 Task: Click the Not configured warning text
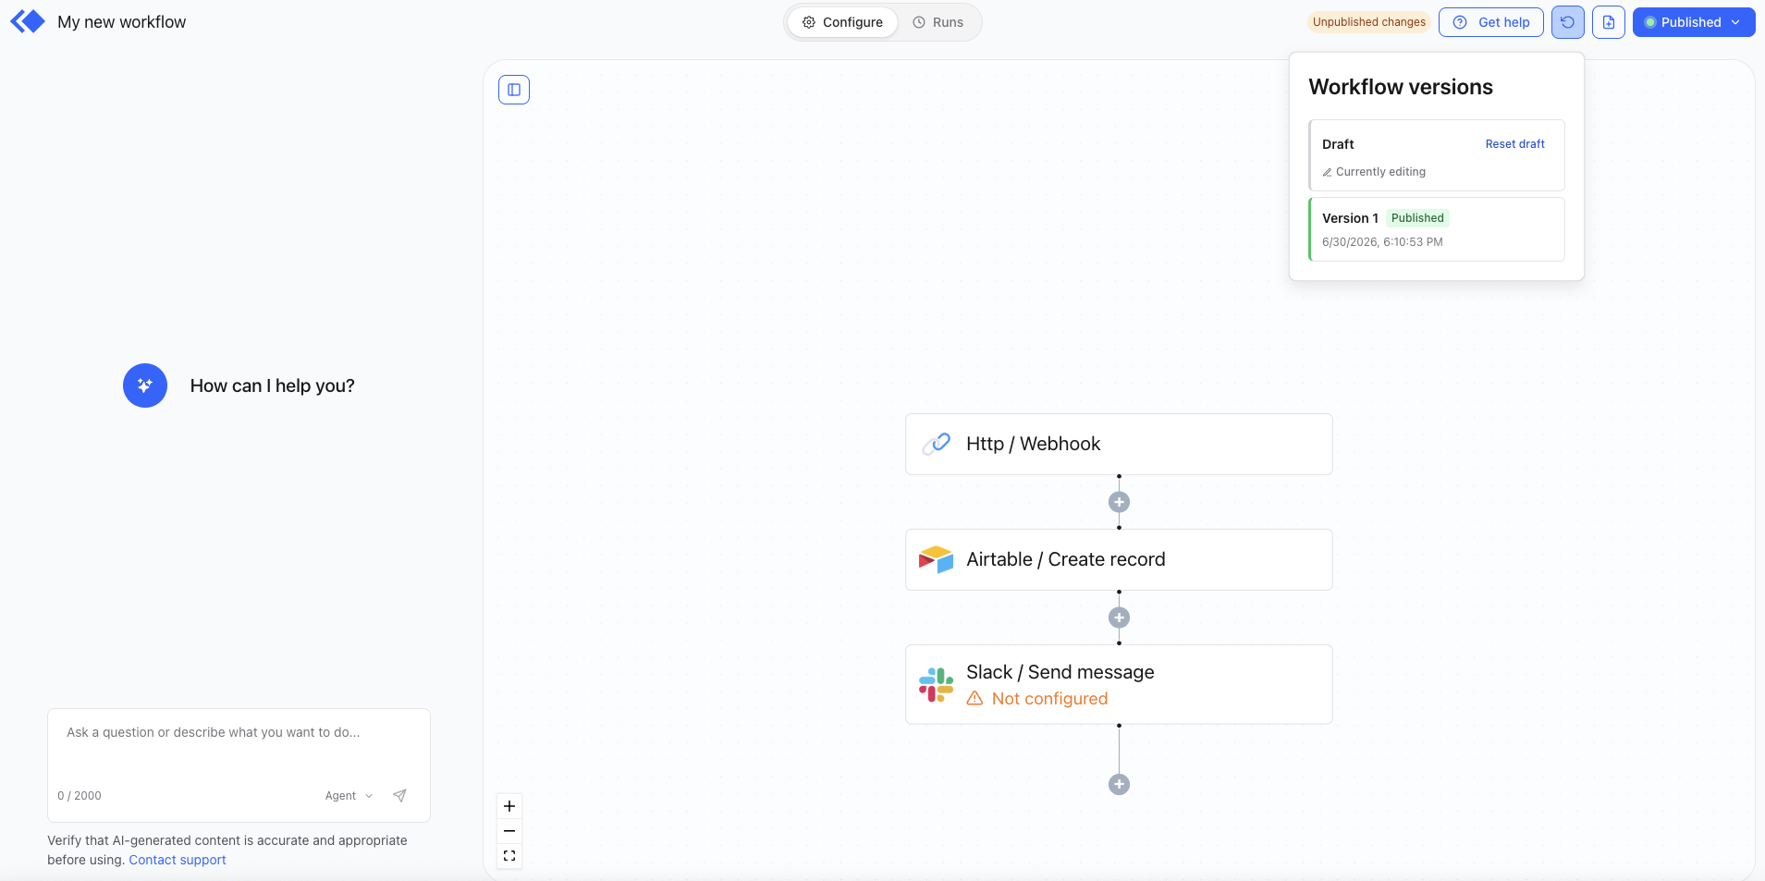(1049, 699)
